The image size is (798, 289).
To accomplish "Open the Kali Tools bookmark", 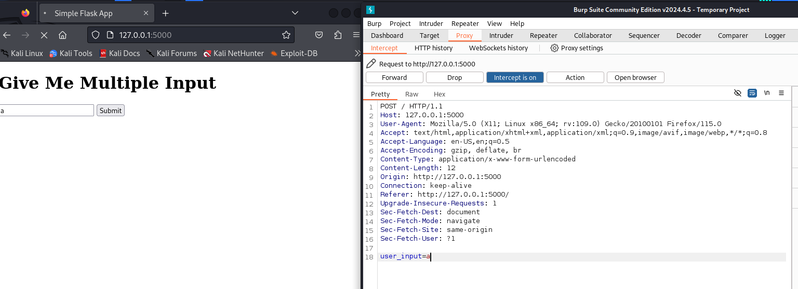I will point(71,53).
